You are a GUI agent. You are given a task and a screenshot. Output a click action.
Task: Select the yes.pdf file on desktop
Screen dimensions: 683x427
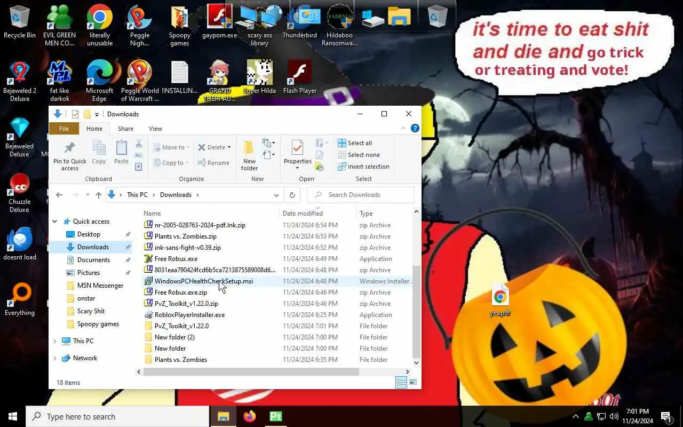500,301
